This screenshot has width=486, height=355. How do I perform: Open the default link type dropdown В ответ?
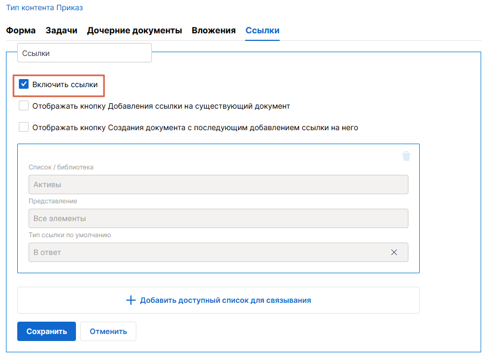218,252
